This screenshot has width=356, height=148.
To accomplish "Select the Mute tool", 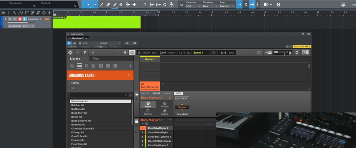I will pos(121,4).
